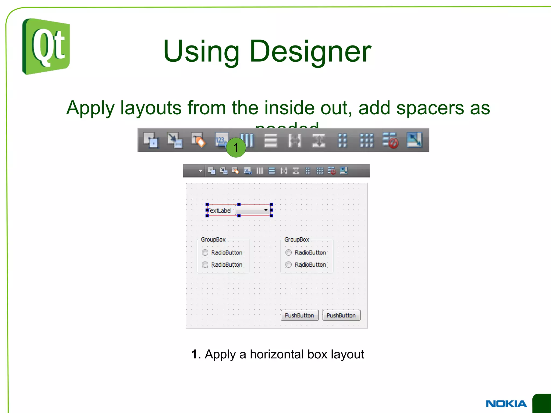Click Break Layout icon in large toolbar
This screenshot has height=413, width=551.
point(390,140)
